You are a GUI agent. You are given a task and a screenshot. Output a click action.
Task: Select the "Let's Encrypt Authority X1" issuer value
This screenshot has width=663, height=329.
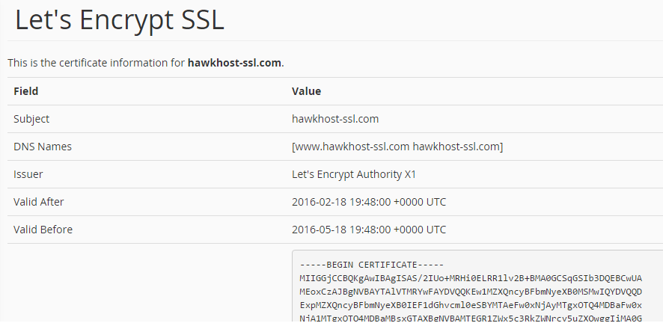[353, 174]
